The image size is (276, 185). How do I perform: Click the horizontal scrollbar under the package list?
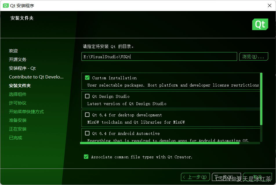click(160, 143)
